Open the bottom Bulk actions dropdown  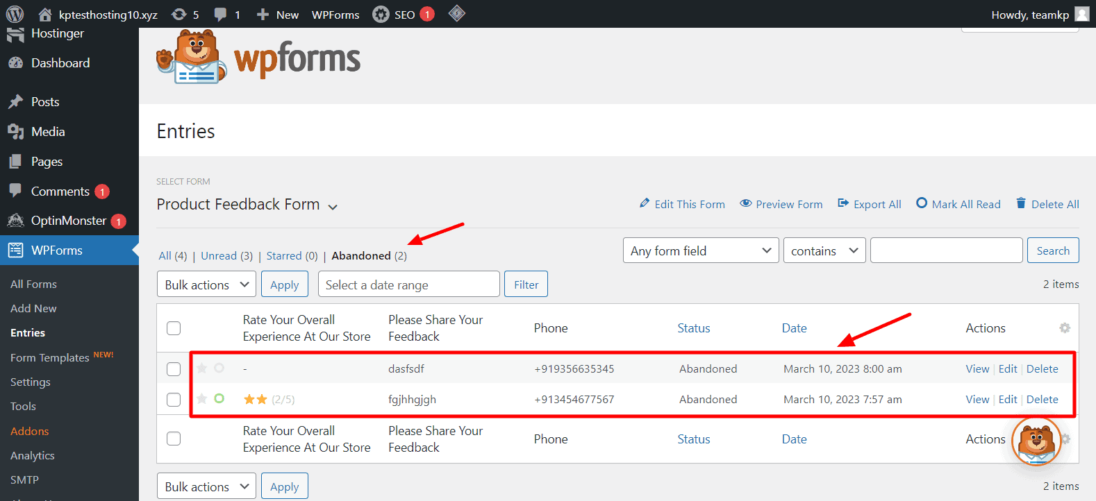point(206,486)
